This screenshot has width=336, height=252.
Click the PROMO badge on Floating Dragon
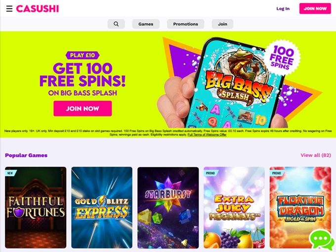click(277, 173)
